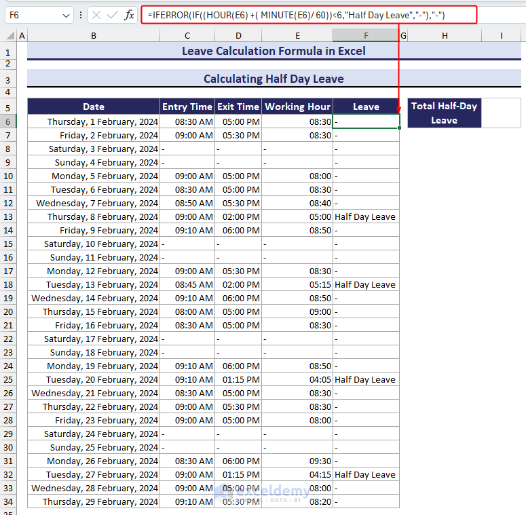The image size is (526, 515).
Task: Select column D header
Action: point(238,35)
